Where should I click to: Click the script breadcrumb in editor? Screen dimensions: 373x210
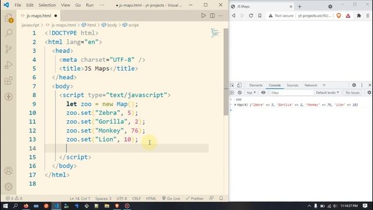coord(131,25)
